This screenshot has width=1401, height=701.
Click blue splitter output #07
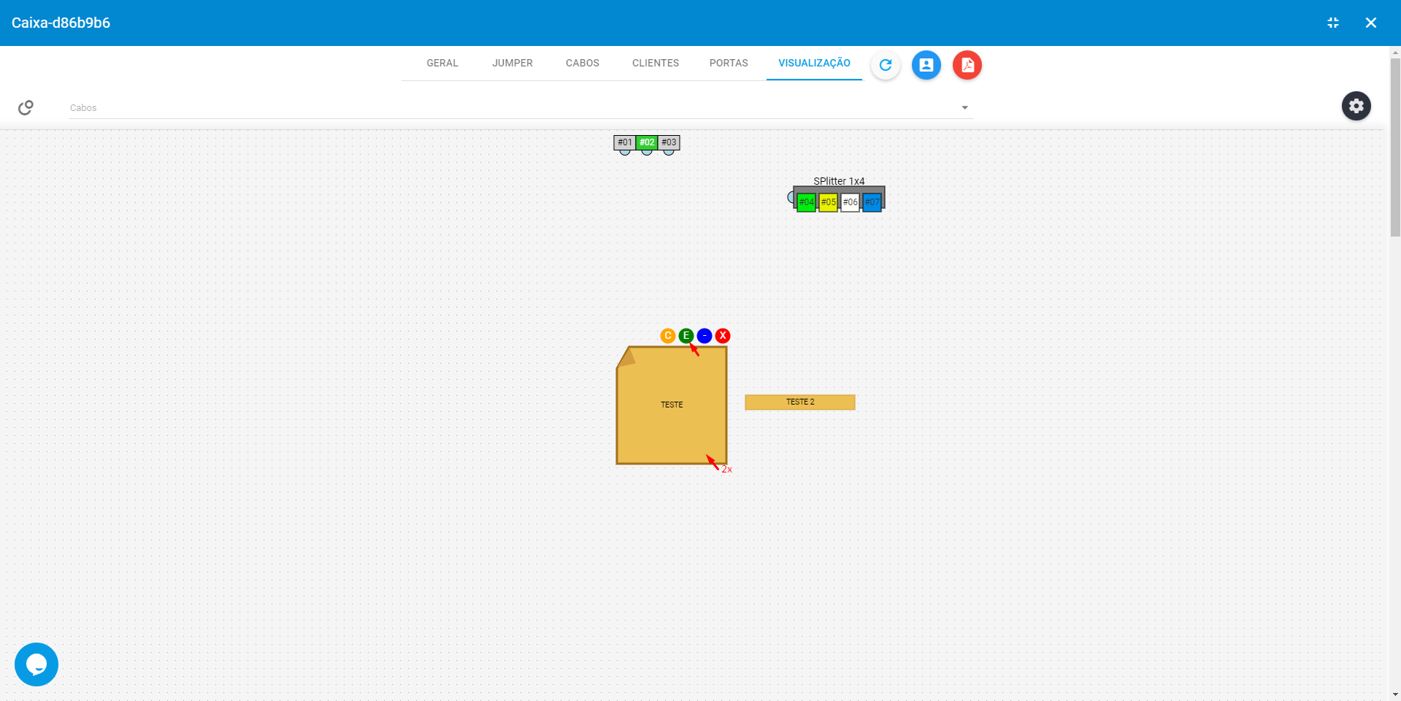coord(872,202)
